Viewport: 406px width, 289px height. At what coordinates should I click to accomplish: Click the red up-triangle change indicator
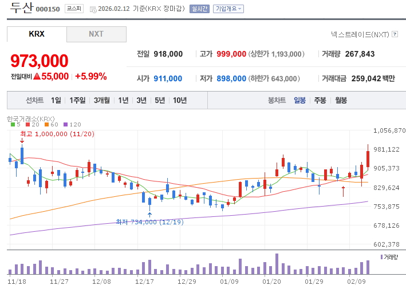(x=37, y=76)
